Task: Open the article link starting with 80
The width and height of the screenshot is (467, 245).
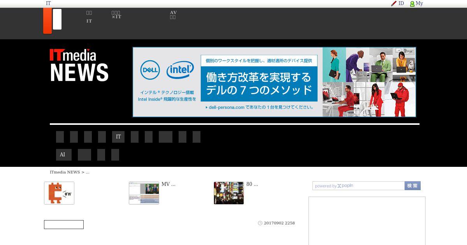Action: pyautogui.click(x=252, y=184)
